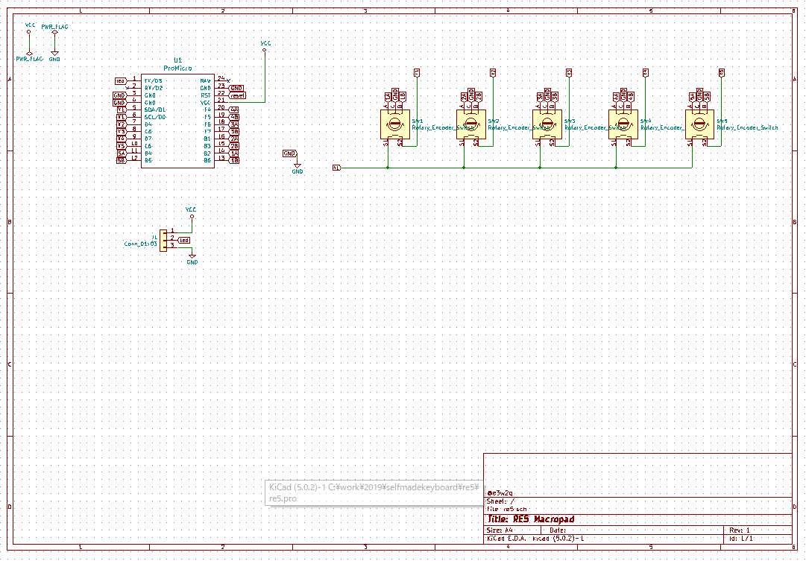Viewport: 806px width, 561px height.
Task: Click the GND power symbol right of U1
Action: pos(297,168)
